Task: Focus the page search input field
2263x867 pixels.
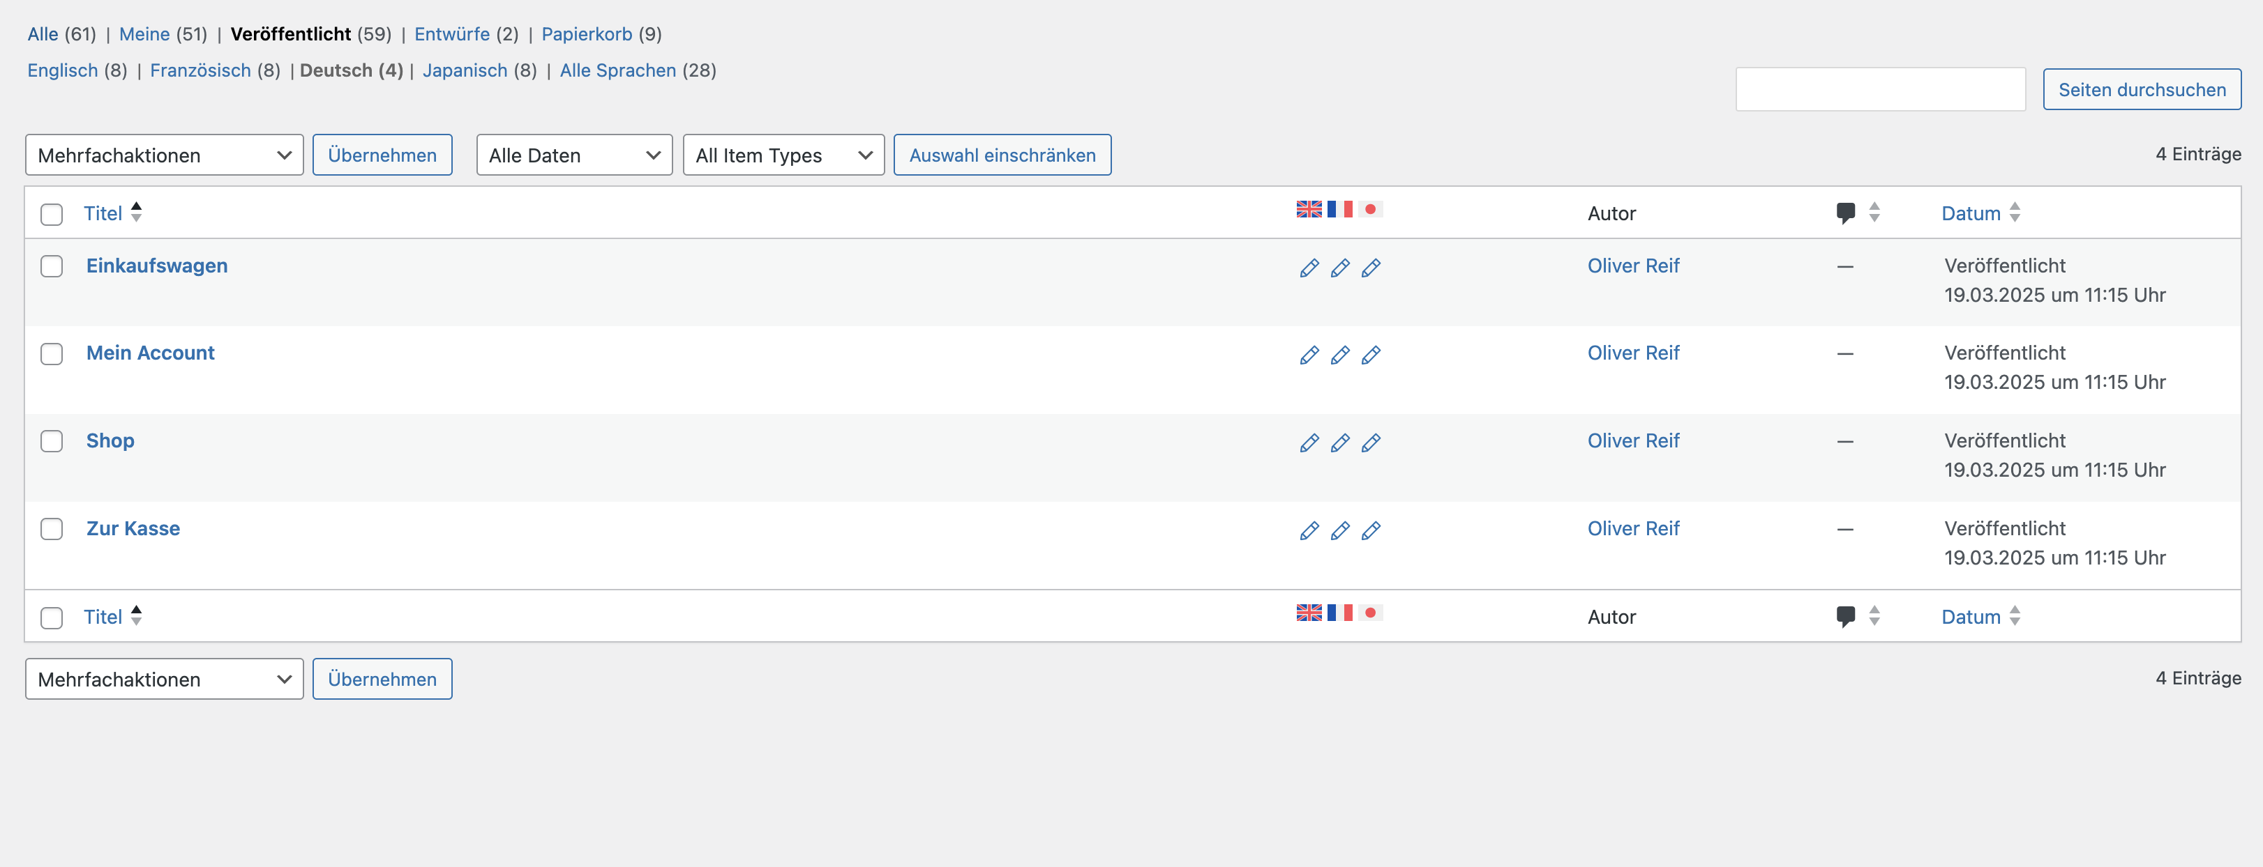Action: click(1881, 89)
